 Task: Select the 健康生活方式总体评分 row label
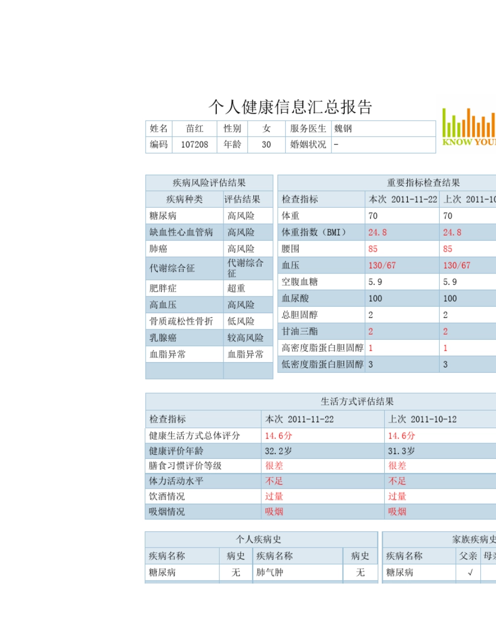click(194, 436)
